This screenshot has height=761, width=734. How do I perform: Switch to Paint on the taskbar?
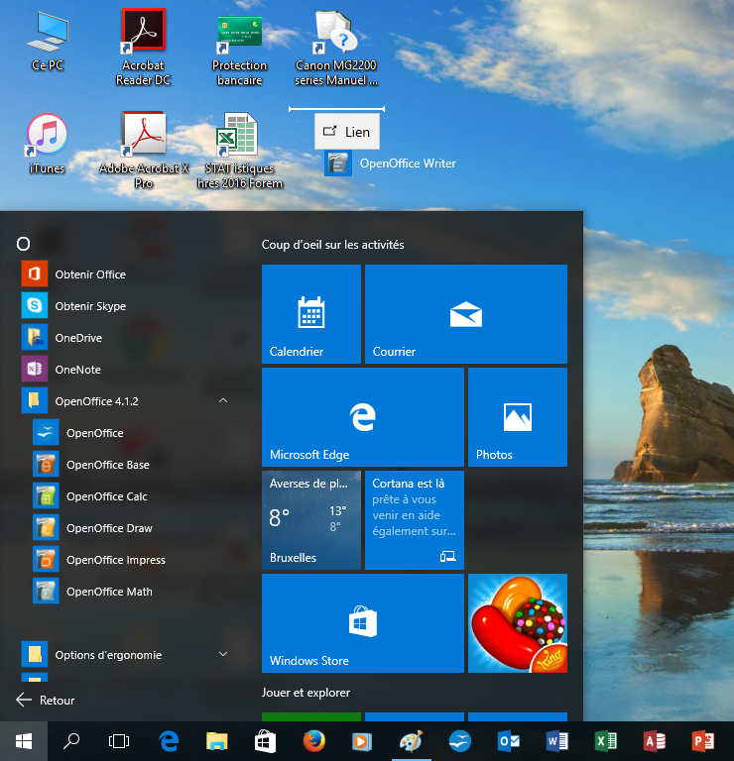(411, 741)
